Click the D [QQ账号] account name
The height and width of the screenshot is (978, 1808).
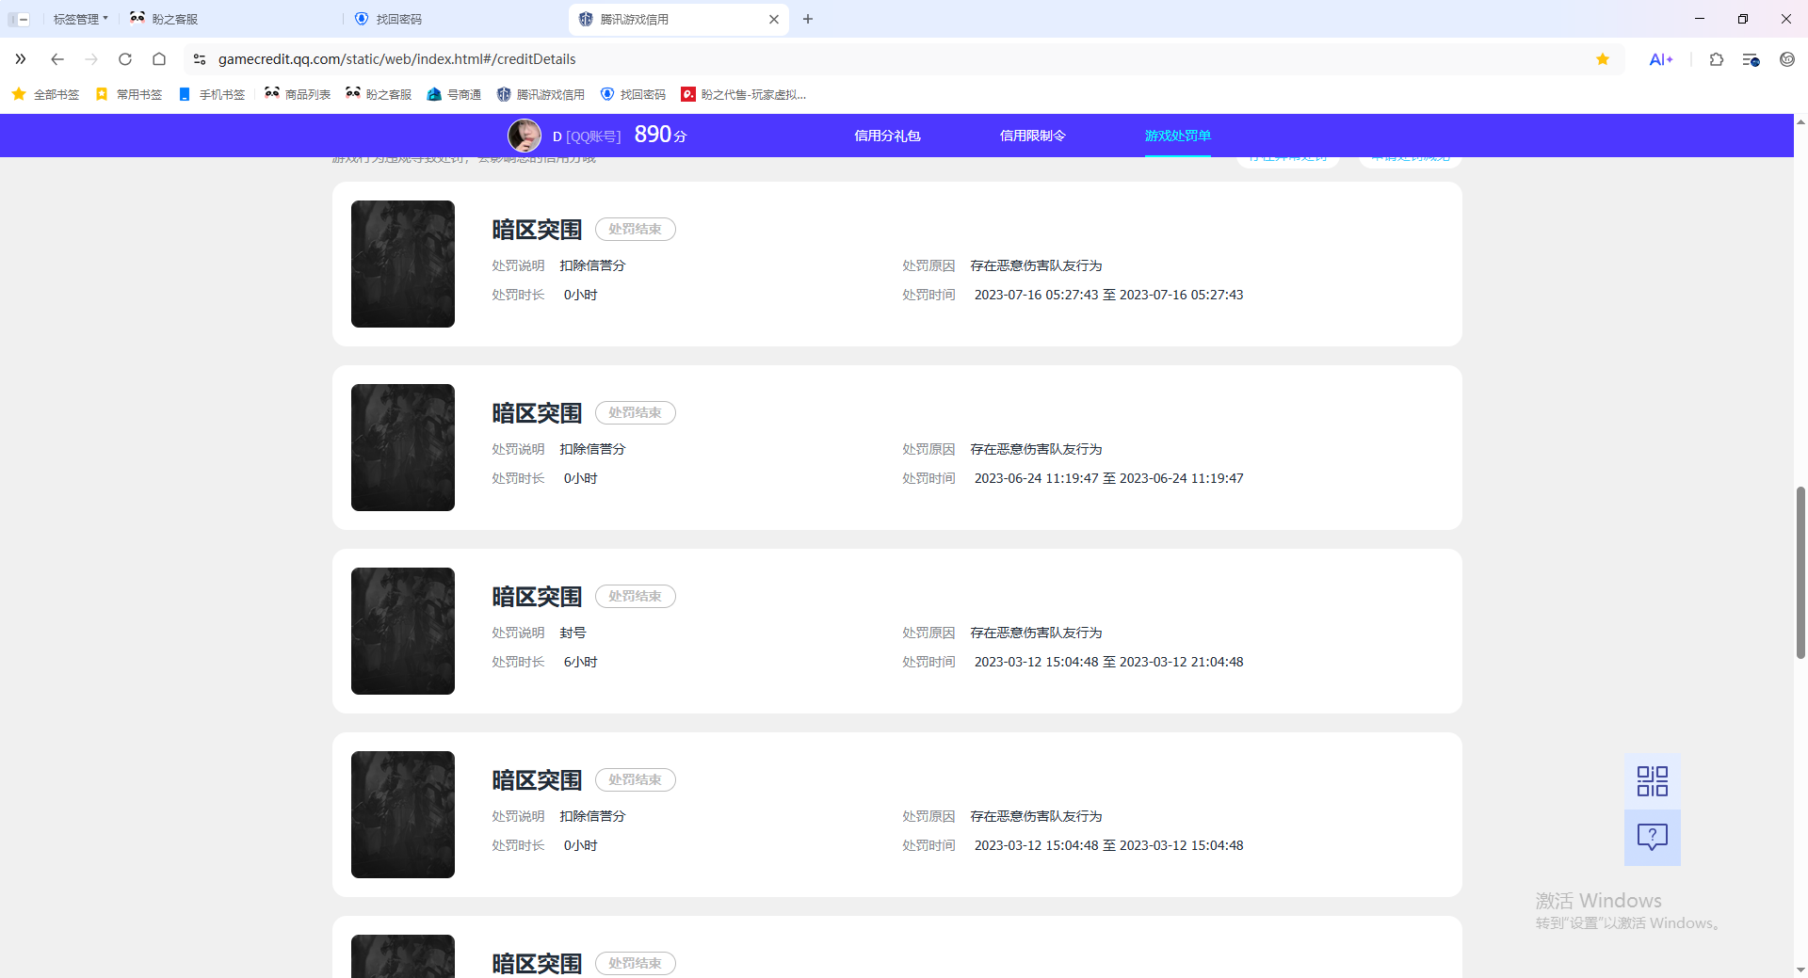(586, 136)
